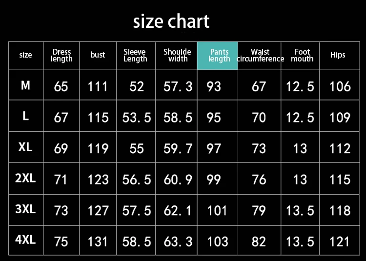Click the Shoulde width header cell
Screen dimensions: 366x261
[x=178, y=56]
